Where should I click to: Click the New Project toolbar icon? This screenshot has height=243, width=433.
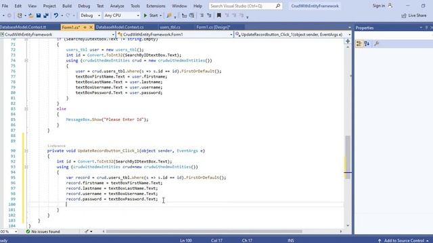click(x=20, y=16)
